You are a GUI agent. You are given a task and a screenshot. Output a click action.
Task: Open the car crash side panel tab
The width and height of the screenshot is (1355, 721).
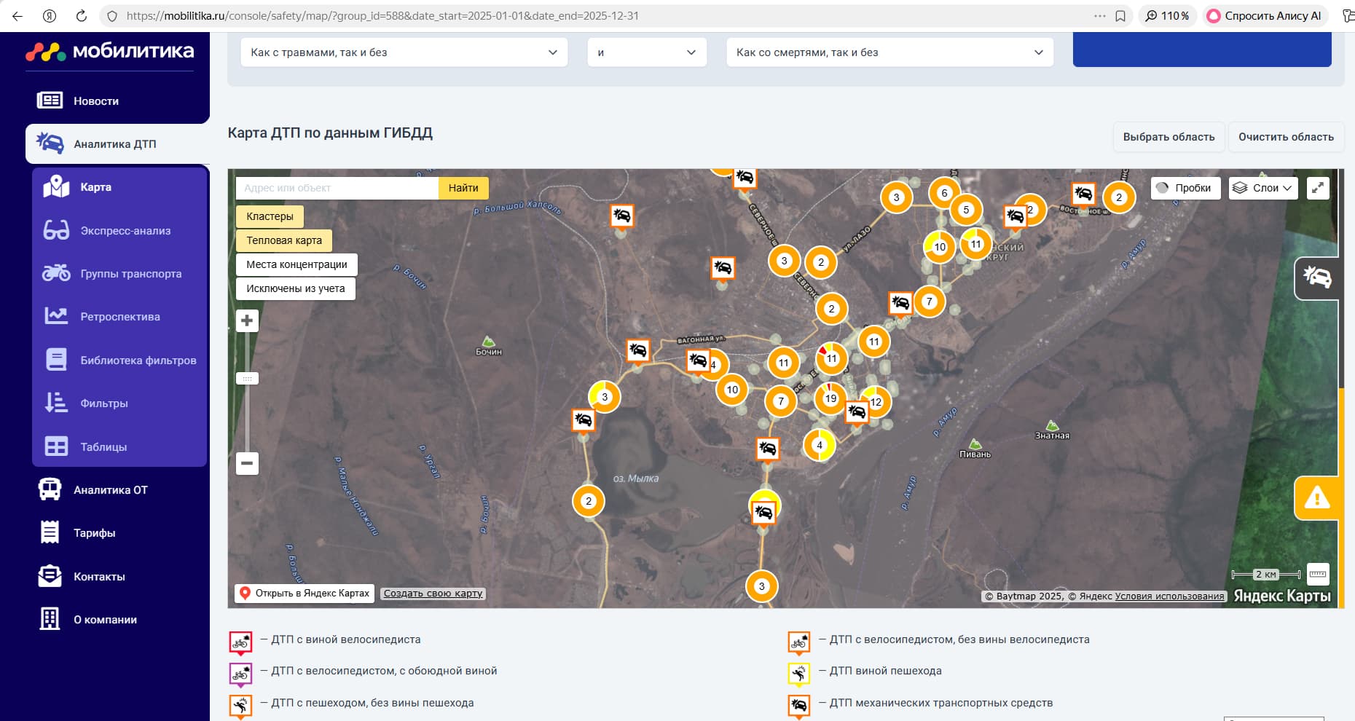point(1316,277)
